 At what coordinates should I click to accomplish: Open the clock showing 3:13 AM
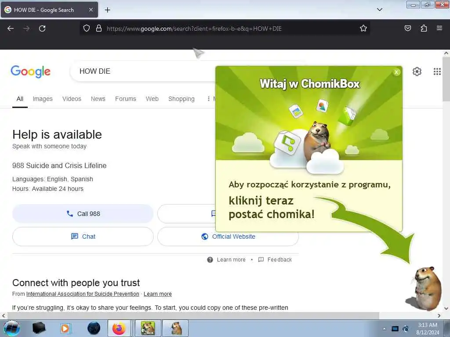coord(428,329)
